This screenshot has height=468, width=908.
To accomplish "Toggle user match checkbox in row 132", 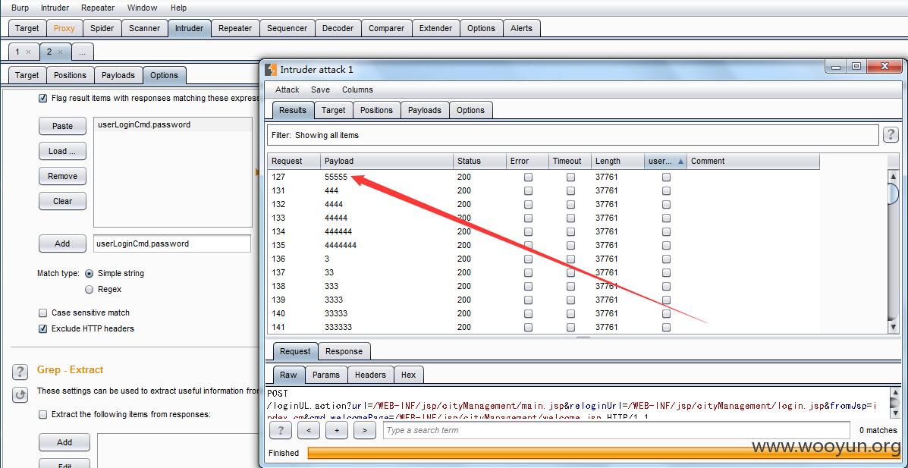I will [666, 205].
